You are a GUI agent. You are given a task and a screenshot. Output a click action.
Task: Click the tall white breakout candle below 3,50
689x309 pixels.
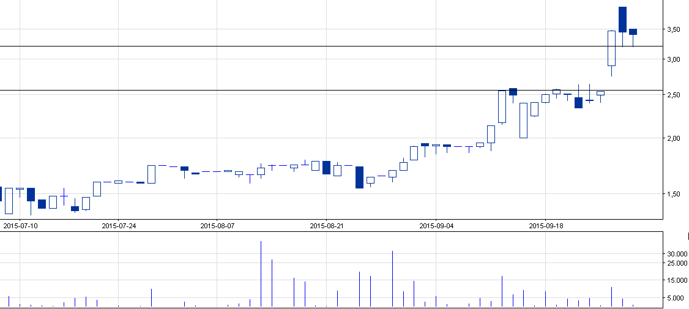611,48
